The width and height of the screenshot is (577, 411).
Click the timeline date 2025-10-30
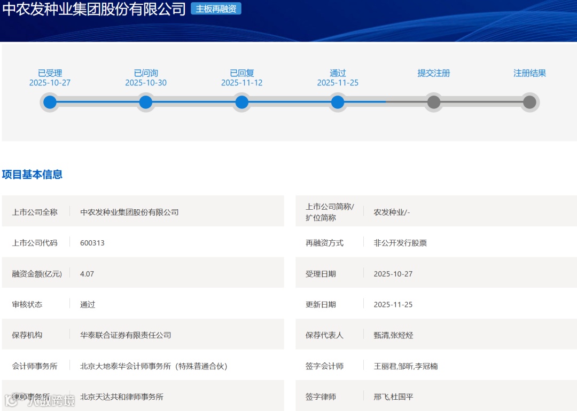[146, 83]
